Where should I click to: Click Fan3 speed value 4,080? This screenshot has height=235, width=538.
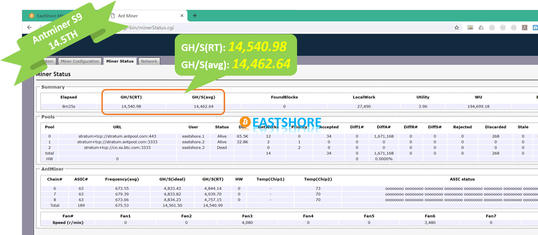point(247,222)
